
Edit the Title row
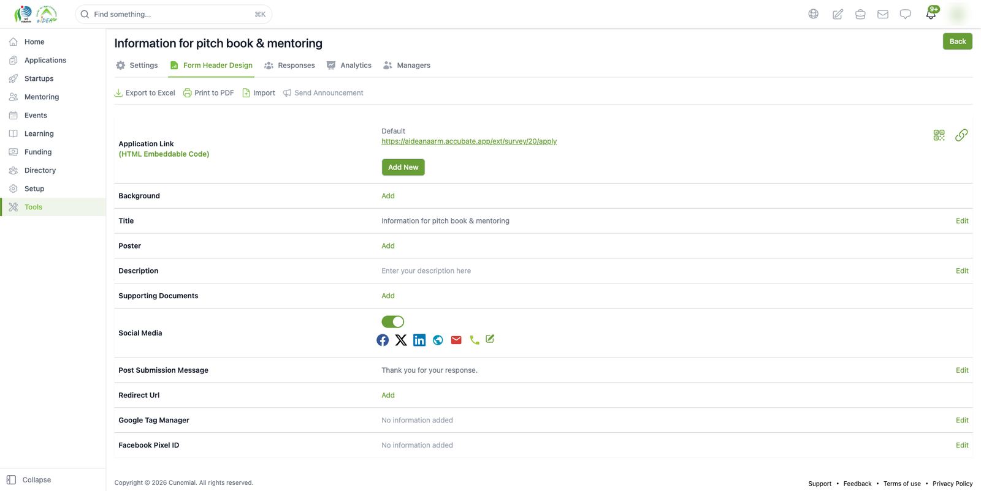(x=962, y=221)
